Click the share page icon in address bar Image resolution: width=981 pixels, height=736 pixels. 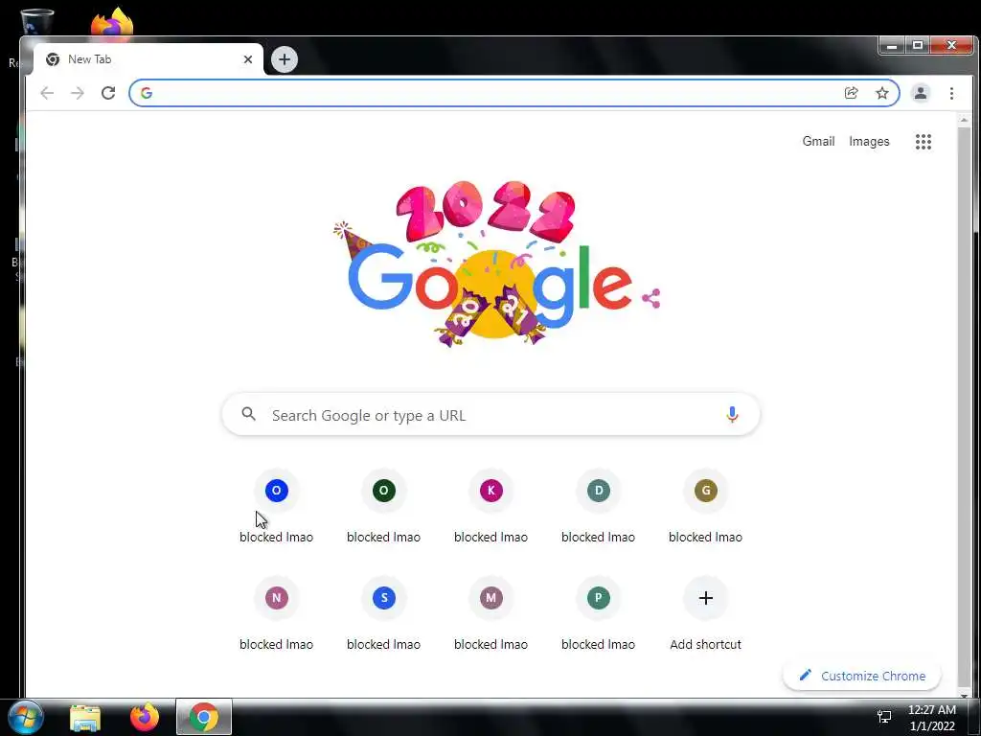(x=851, y=93)
